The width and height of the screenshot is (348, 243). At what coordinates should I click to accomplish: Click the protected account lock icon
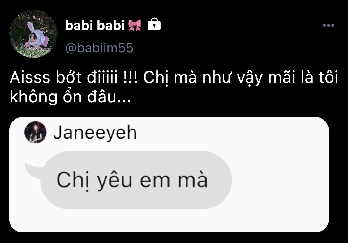(154, 24)
